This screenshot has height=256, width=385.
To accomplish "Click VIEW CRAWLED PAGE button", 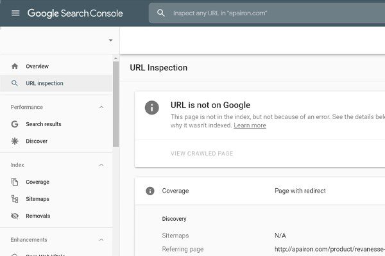I will click(x=202, y=154).
